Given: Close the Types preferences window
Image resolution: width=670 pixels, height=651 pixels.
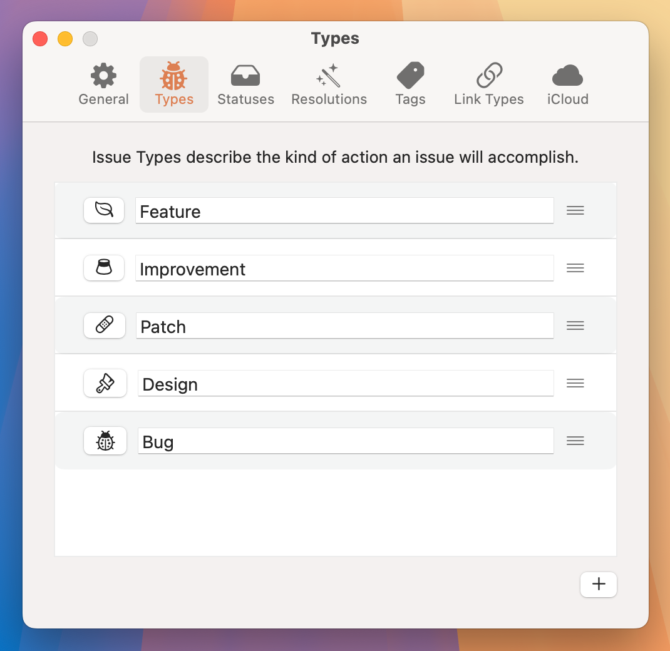Looking at the screenshot, I should (x=40, y=39).
